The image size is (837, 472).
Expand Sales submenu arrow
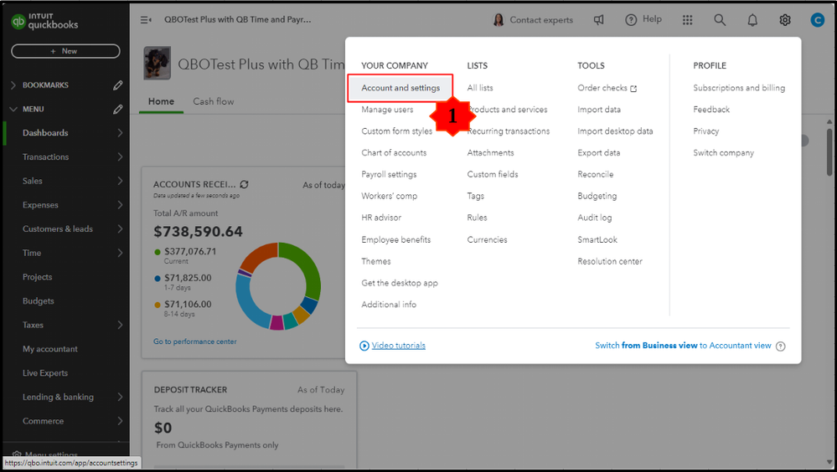[120, 181]
